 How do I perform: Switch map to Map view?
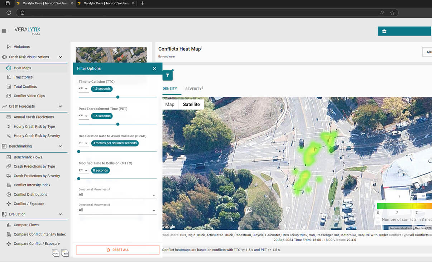coord(170,104)
